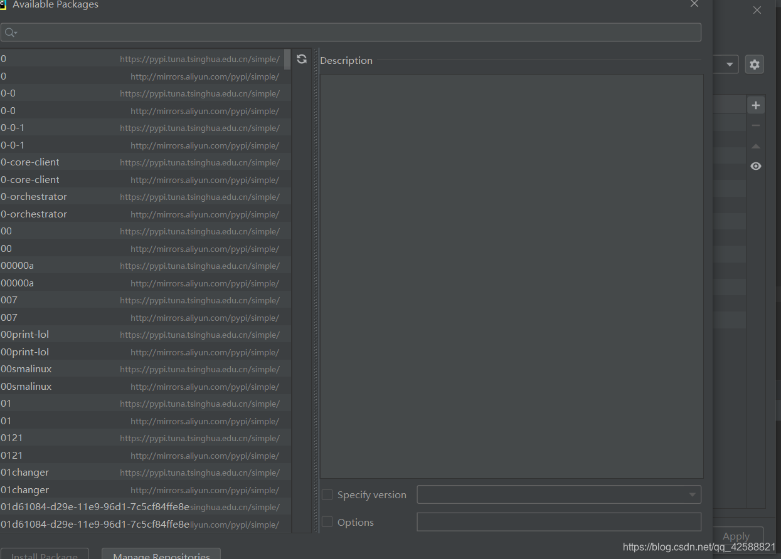Select 00000a from aliyun mirror

click(142, 283)
